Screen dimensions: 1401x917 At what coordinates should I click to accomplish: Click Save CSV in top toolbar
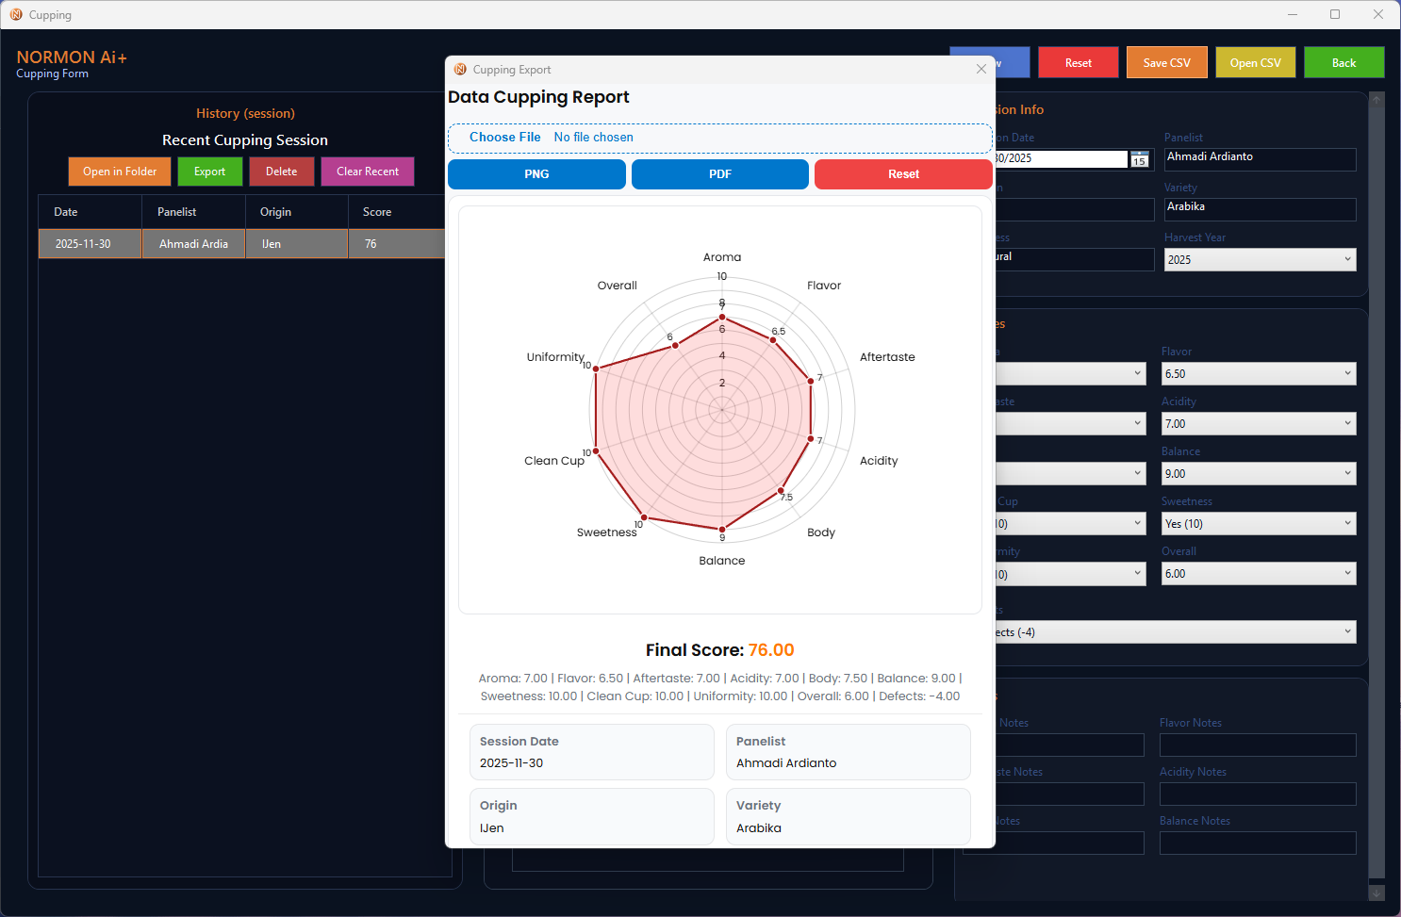[x=1166, y=63]
